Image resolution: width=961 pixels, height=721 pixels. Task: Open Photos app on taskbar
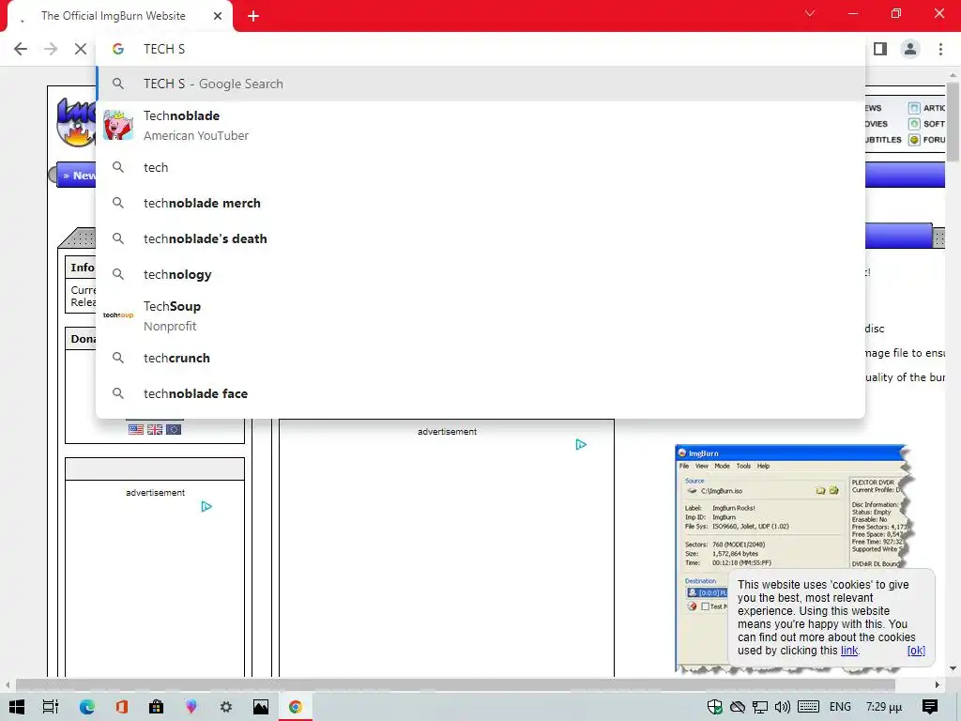click(261, 707)
